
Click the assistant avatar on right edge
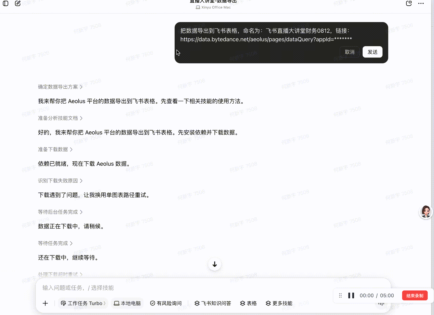click(426, 212)
